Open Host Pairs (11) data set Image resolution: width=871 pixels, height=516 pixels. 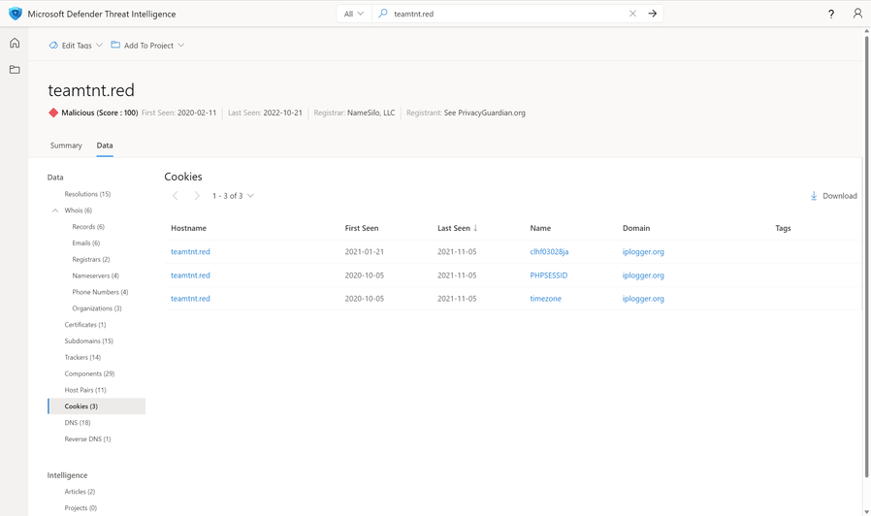click(x=85, y=390)
